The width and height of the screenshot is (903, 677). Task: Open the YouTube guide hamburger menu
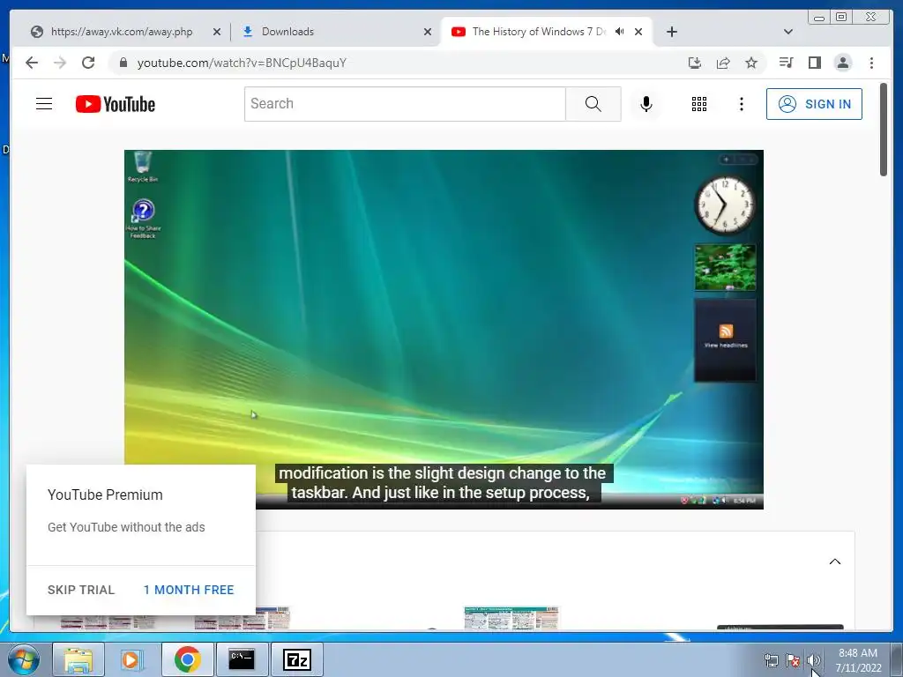click(x=44, y=104)
